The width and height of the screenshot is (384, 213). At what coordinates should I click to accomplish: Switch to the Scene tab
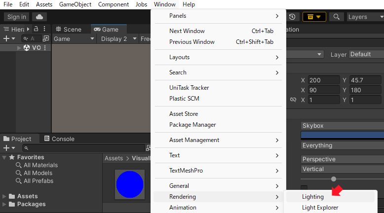pos(69,30)
